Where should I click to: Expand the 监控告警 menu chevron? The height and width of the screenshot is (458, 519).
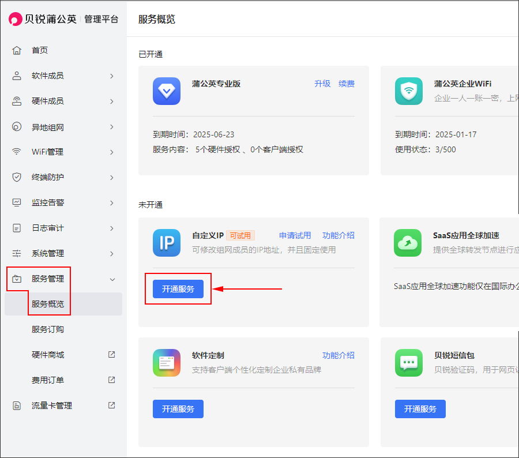[112, 203]
